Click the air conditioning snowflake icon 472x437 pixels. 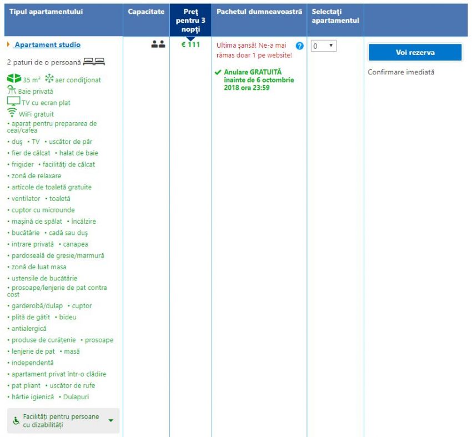click(x=49, y=79)
